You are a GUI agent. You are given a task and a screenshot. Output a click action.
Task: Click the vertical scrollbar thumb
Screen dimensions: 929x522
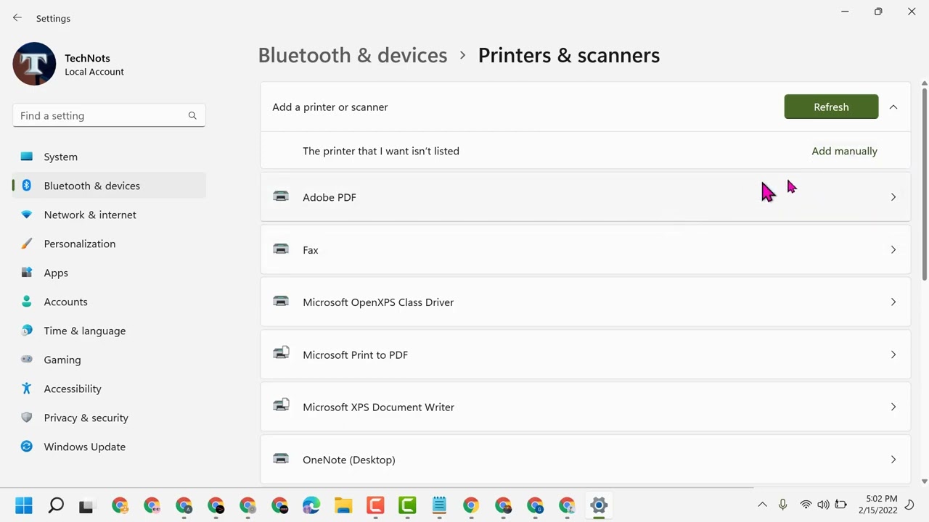(924, 183)
